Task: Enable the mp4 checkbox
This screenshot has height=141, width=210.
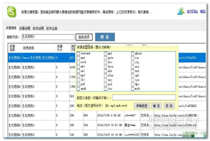Action: [x=78, y=58]
